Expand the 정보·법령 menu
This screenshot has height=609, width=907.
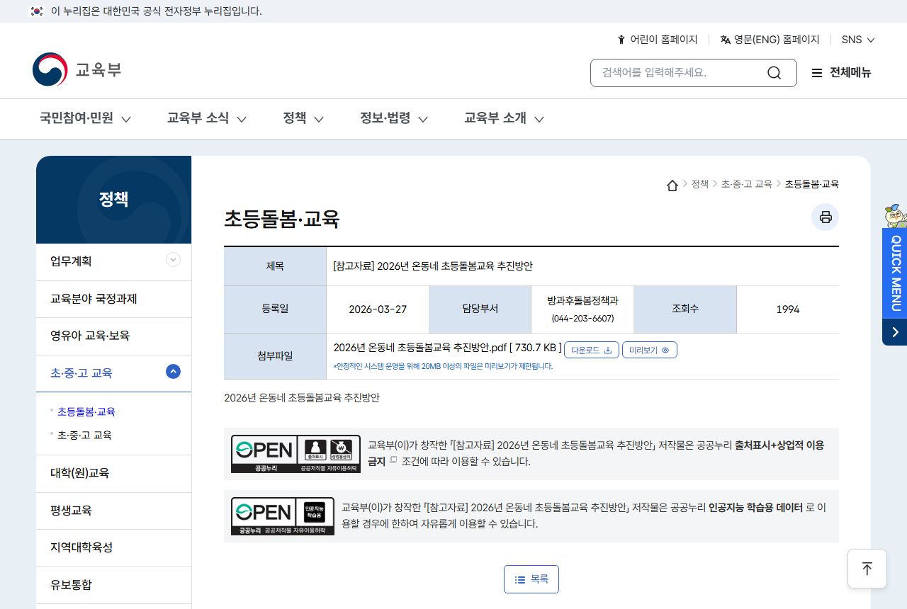[394, 118]
